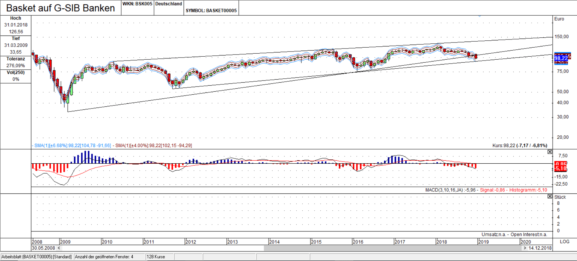The width and height of the screenshot is (577, 261).
Task: Click the SYMBOL: BASKET00005 field
Action: click(x=211, y=11)
